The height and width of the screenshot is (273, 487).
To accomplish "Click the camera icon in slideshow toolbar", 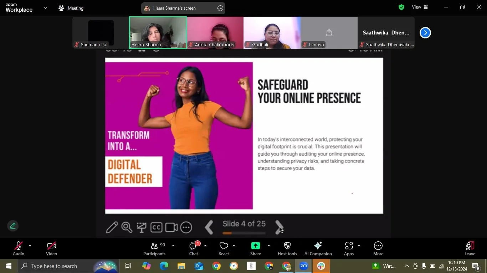I will click(x=171, y=227).
